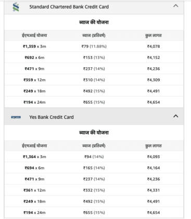Click the Yes Bank logo icon
The height and width of the screenshot is (219, 191).
(x=16, y=117)
